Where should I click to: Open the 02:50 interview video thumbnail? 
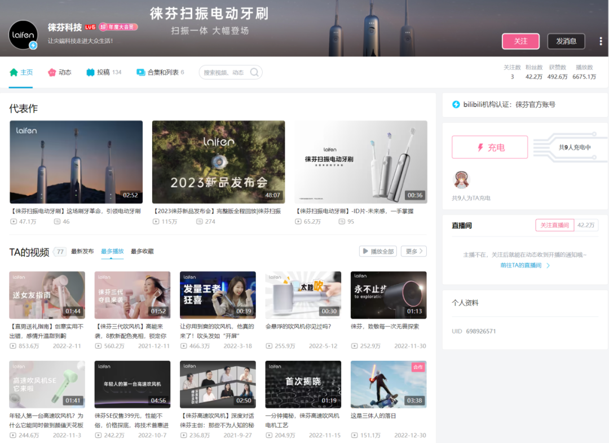coord(218,384)
